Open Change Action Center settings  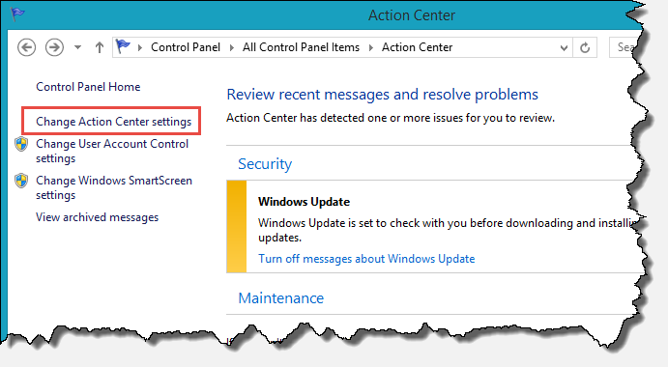[114, 122]
